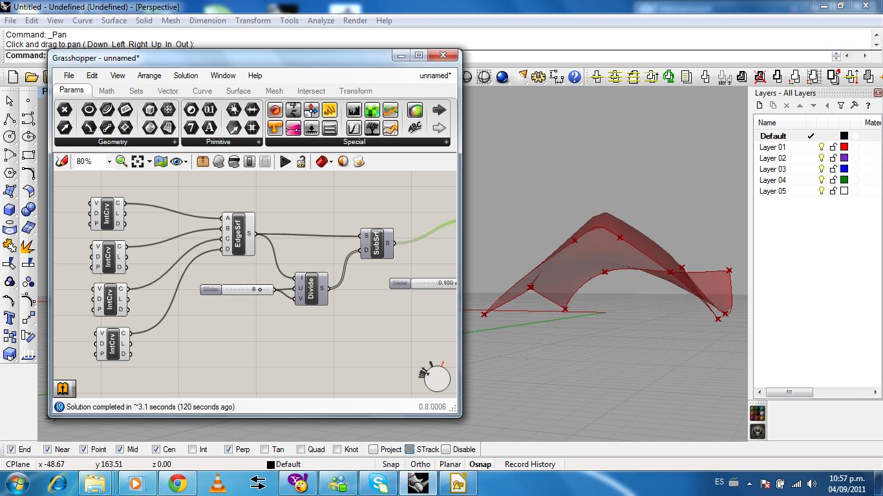Open the Solution menu in Grasshopper
883x496 pixels.
pyautogui.click(x=186, y=76)
